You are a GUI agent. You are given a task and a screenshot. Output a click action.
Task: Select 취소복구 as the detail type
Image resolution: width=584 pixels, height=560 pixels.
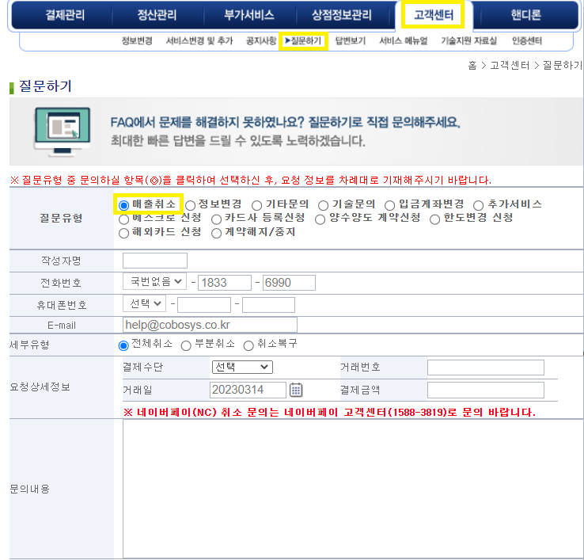tap(248, 345)
